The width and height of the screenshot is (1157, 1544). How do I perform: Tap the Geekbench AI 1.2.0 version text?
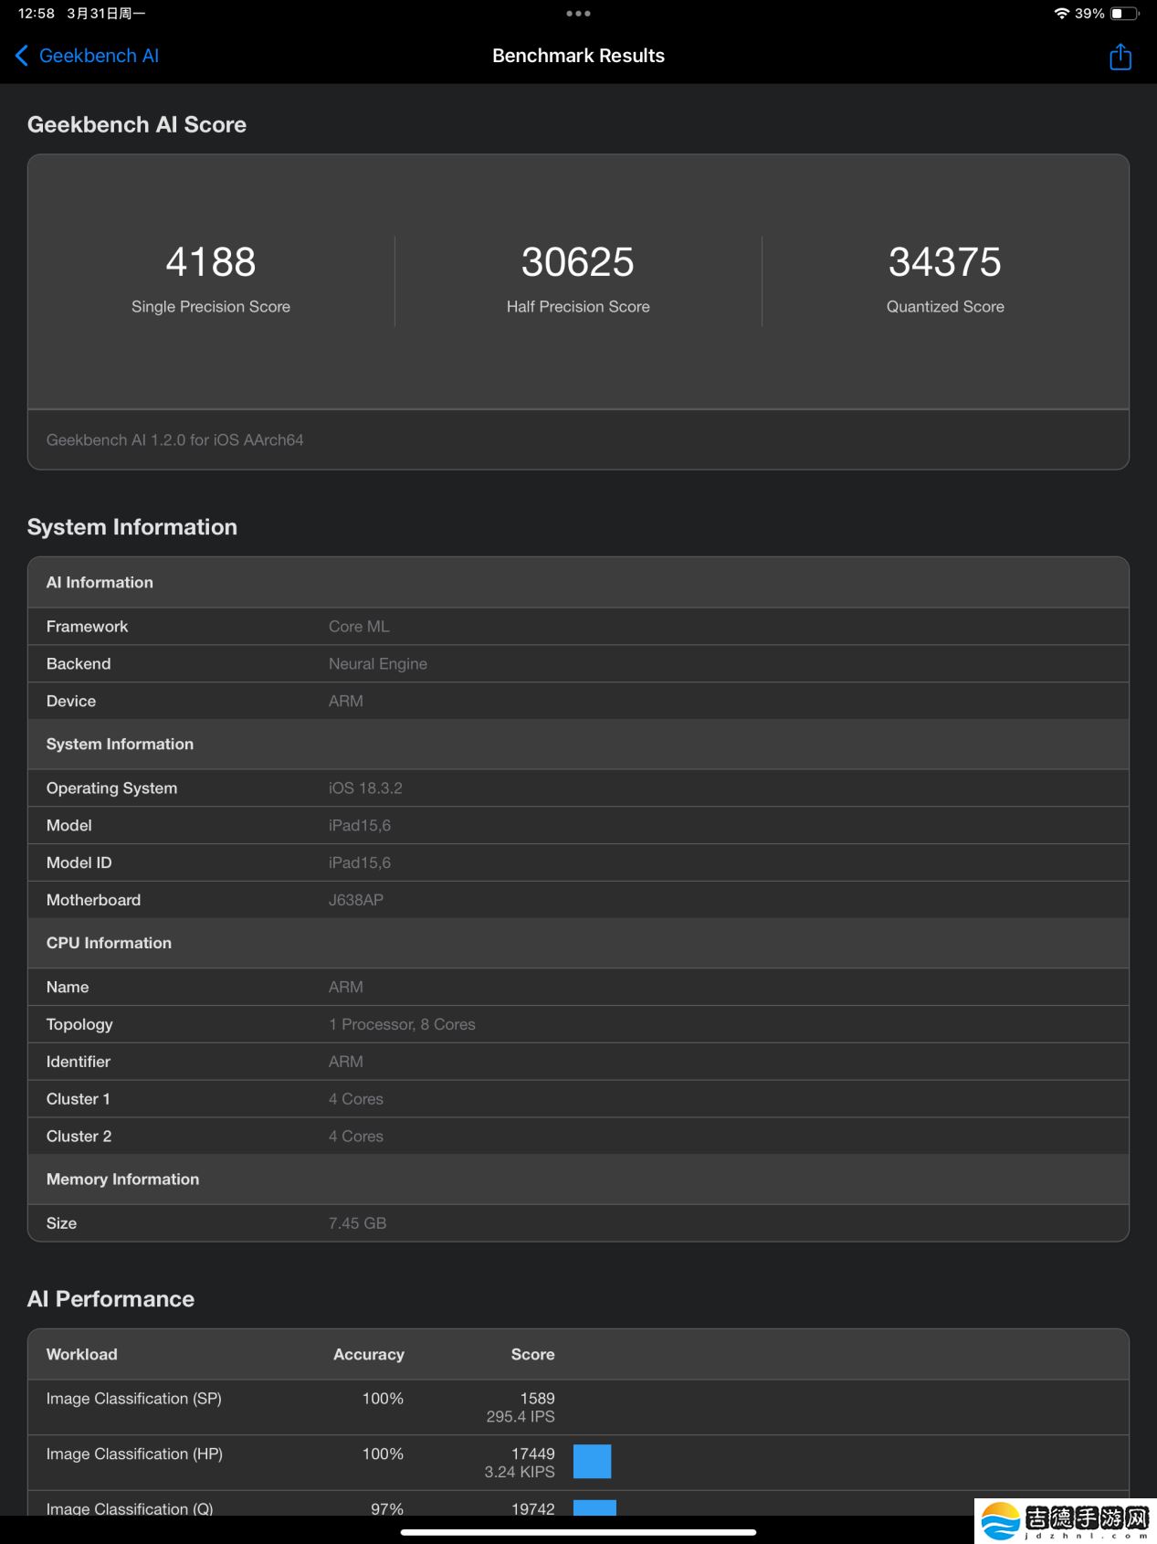[x=175, y=439]
